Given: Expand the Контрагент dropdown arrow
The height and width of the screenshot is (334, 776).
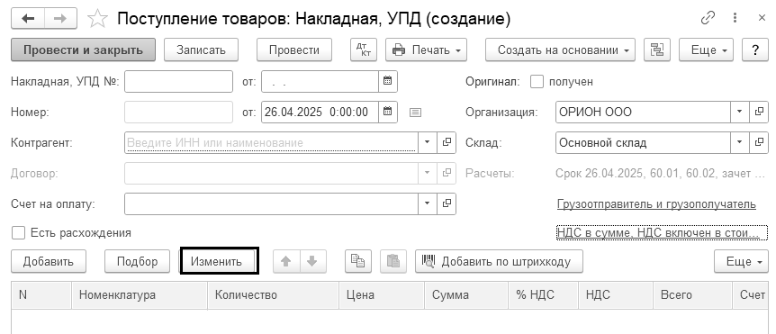Looking at the screenshot, I should pyautogui.click(x=428, y=142).
